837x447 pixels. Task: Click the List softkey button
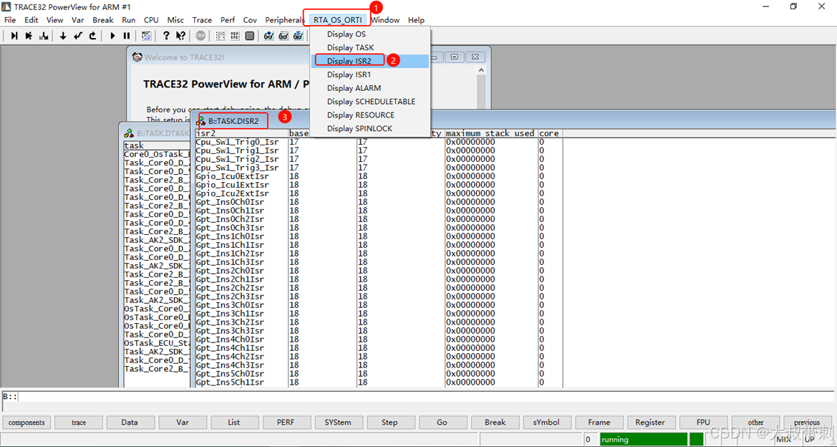(x=234, y=423)
